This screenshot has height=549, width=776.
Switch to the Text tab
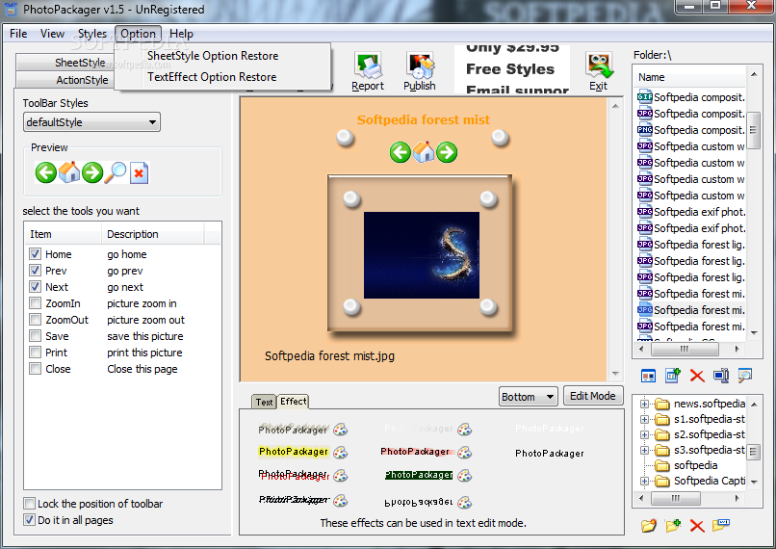[x=264, y=402]
